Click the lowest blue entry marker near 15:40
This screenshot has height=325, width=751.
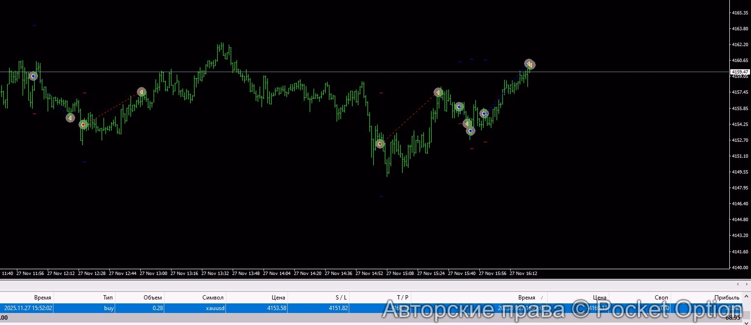pos(471,131)
